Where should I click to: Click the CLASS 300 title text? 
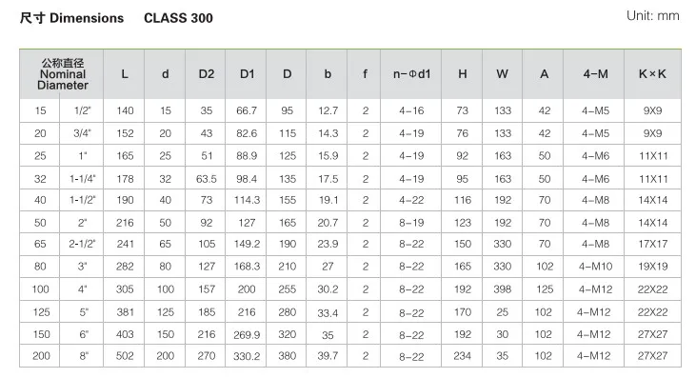click(x=178, y=18)
